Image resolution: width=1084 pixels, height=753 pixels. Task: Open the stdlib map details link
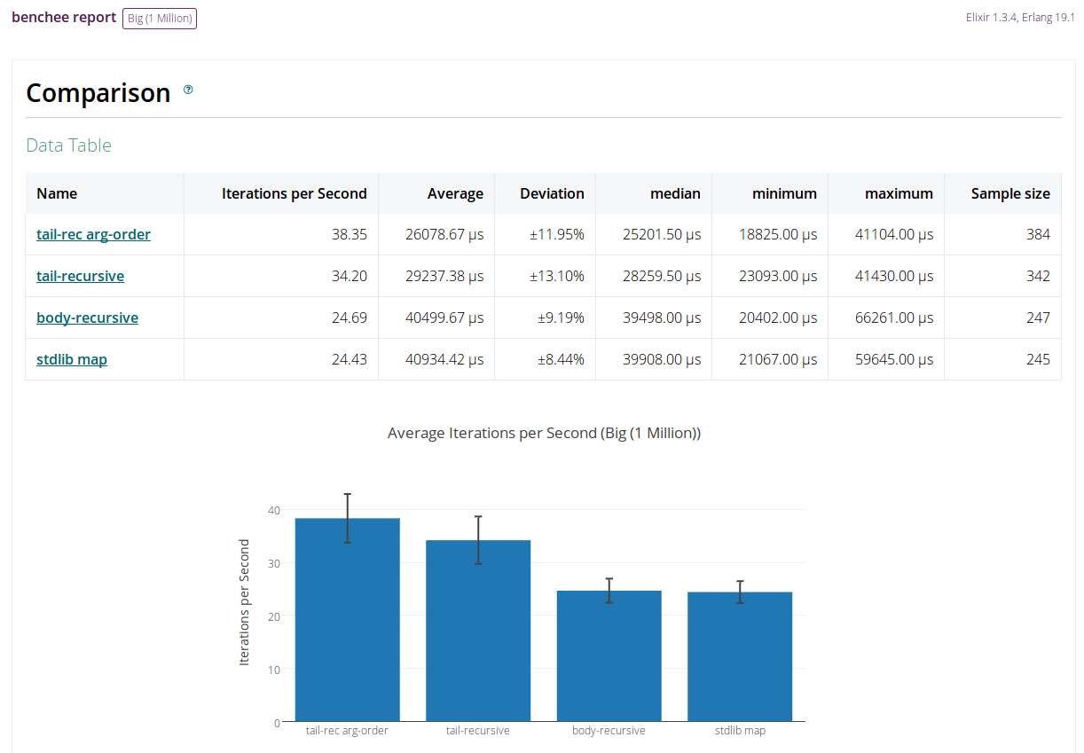click(72, 359)
